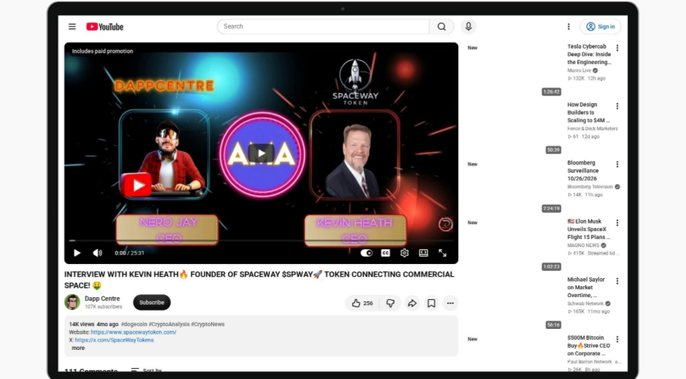
Task: Mute the video volume speaker icon
Action: coord(97,253)
